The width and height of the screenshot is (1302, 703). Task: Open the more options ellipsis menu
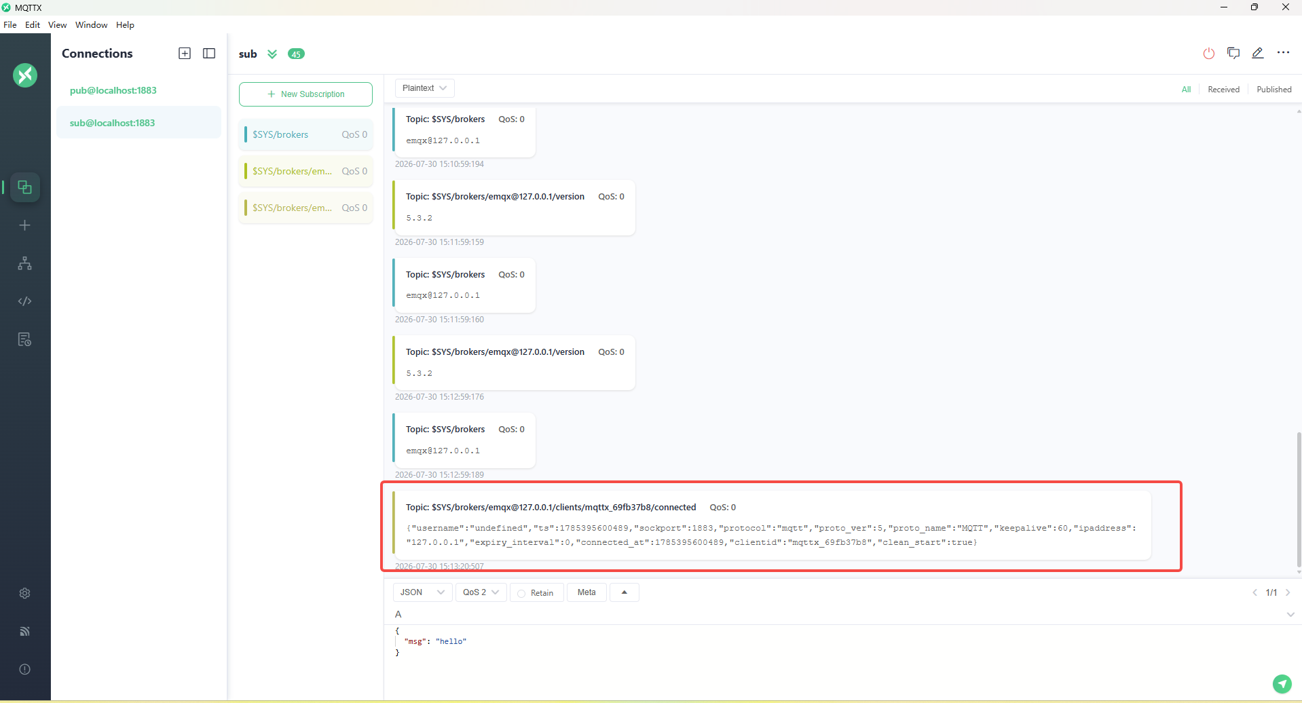(1283, 53)
